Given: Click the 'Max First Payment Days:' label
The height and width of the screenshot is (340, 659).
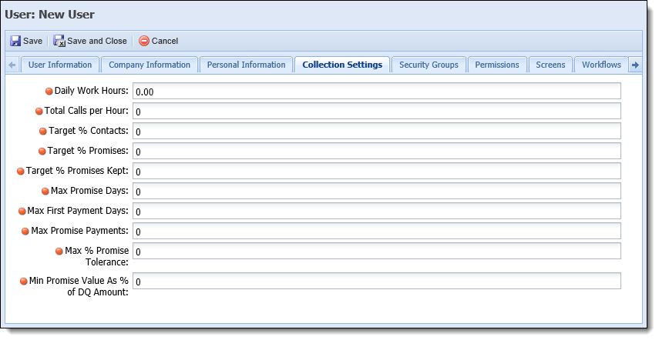Looking at the screenshot, I should (78, 211).
